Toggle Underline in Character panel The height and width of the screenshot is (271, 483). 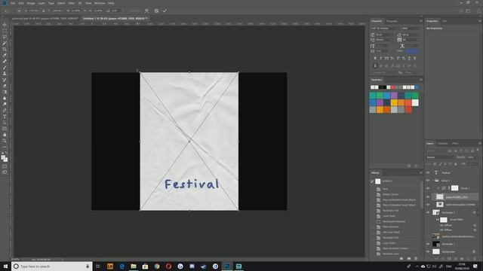[409, 59]
